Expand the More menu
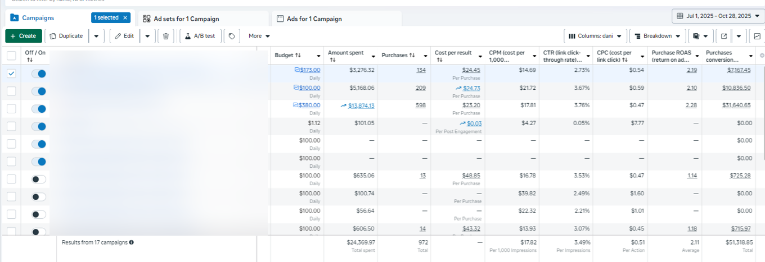Screen dimensions: 765x262 pos(259,36)
